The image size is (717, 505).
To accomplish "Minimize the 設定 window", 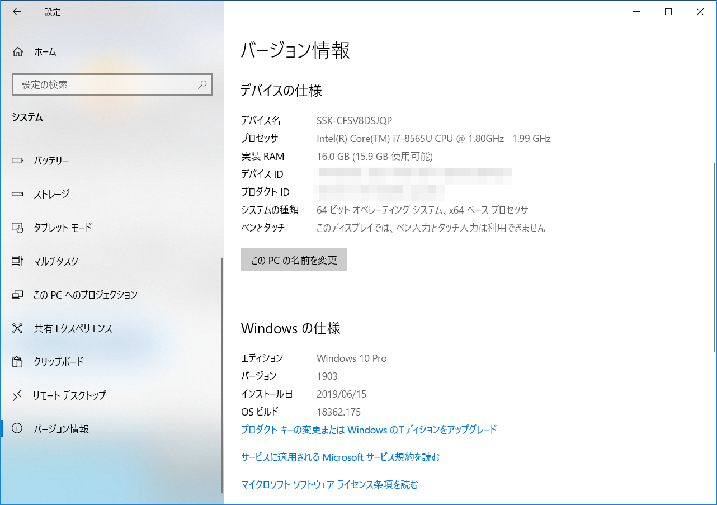I will click(636, 12).
